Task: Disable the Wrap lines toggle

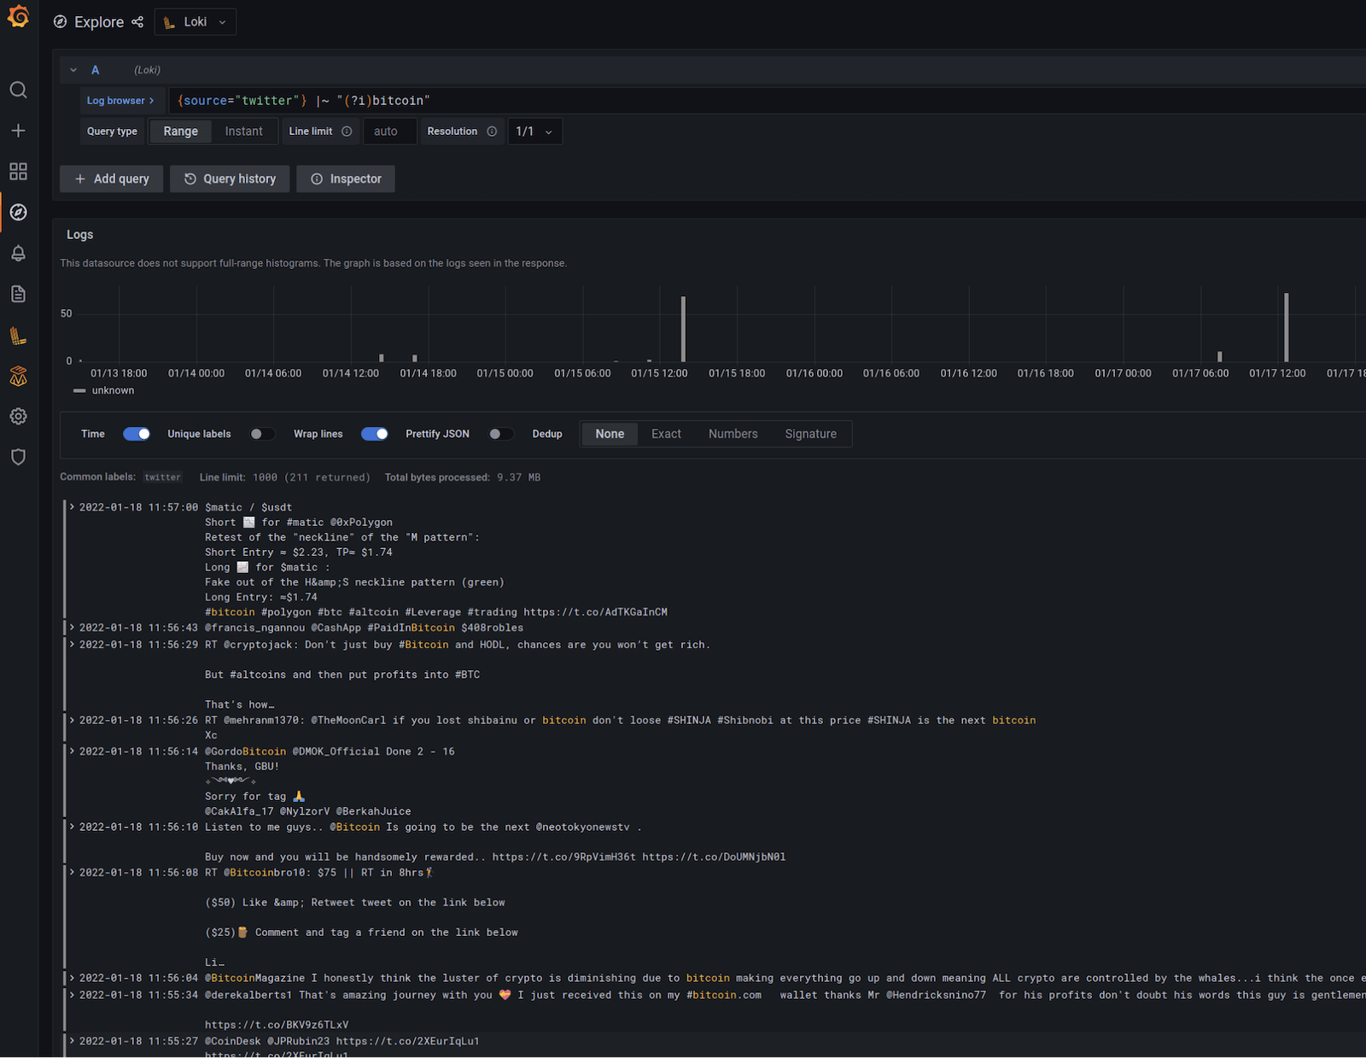Action: [x=374, y=434]
